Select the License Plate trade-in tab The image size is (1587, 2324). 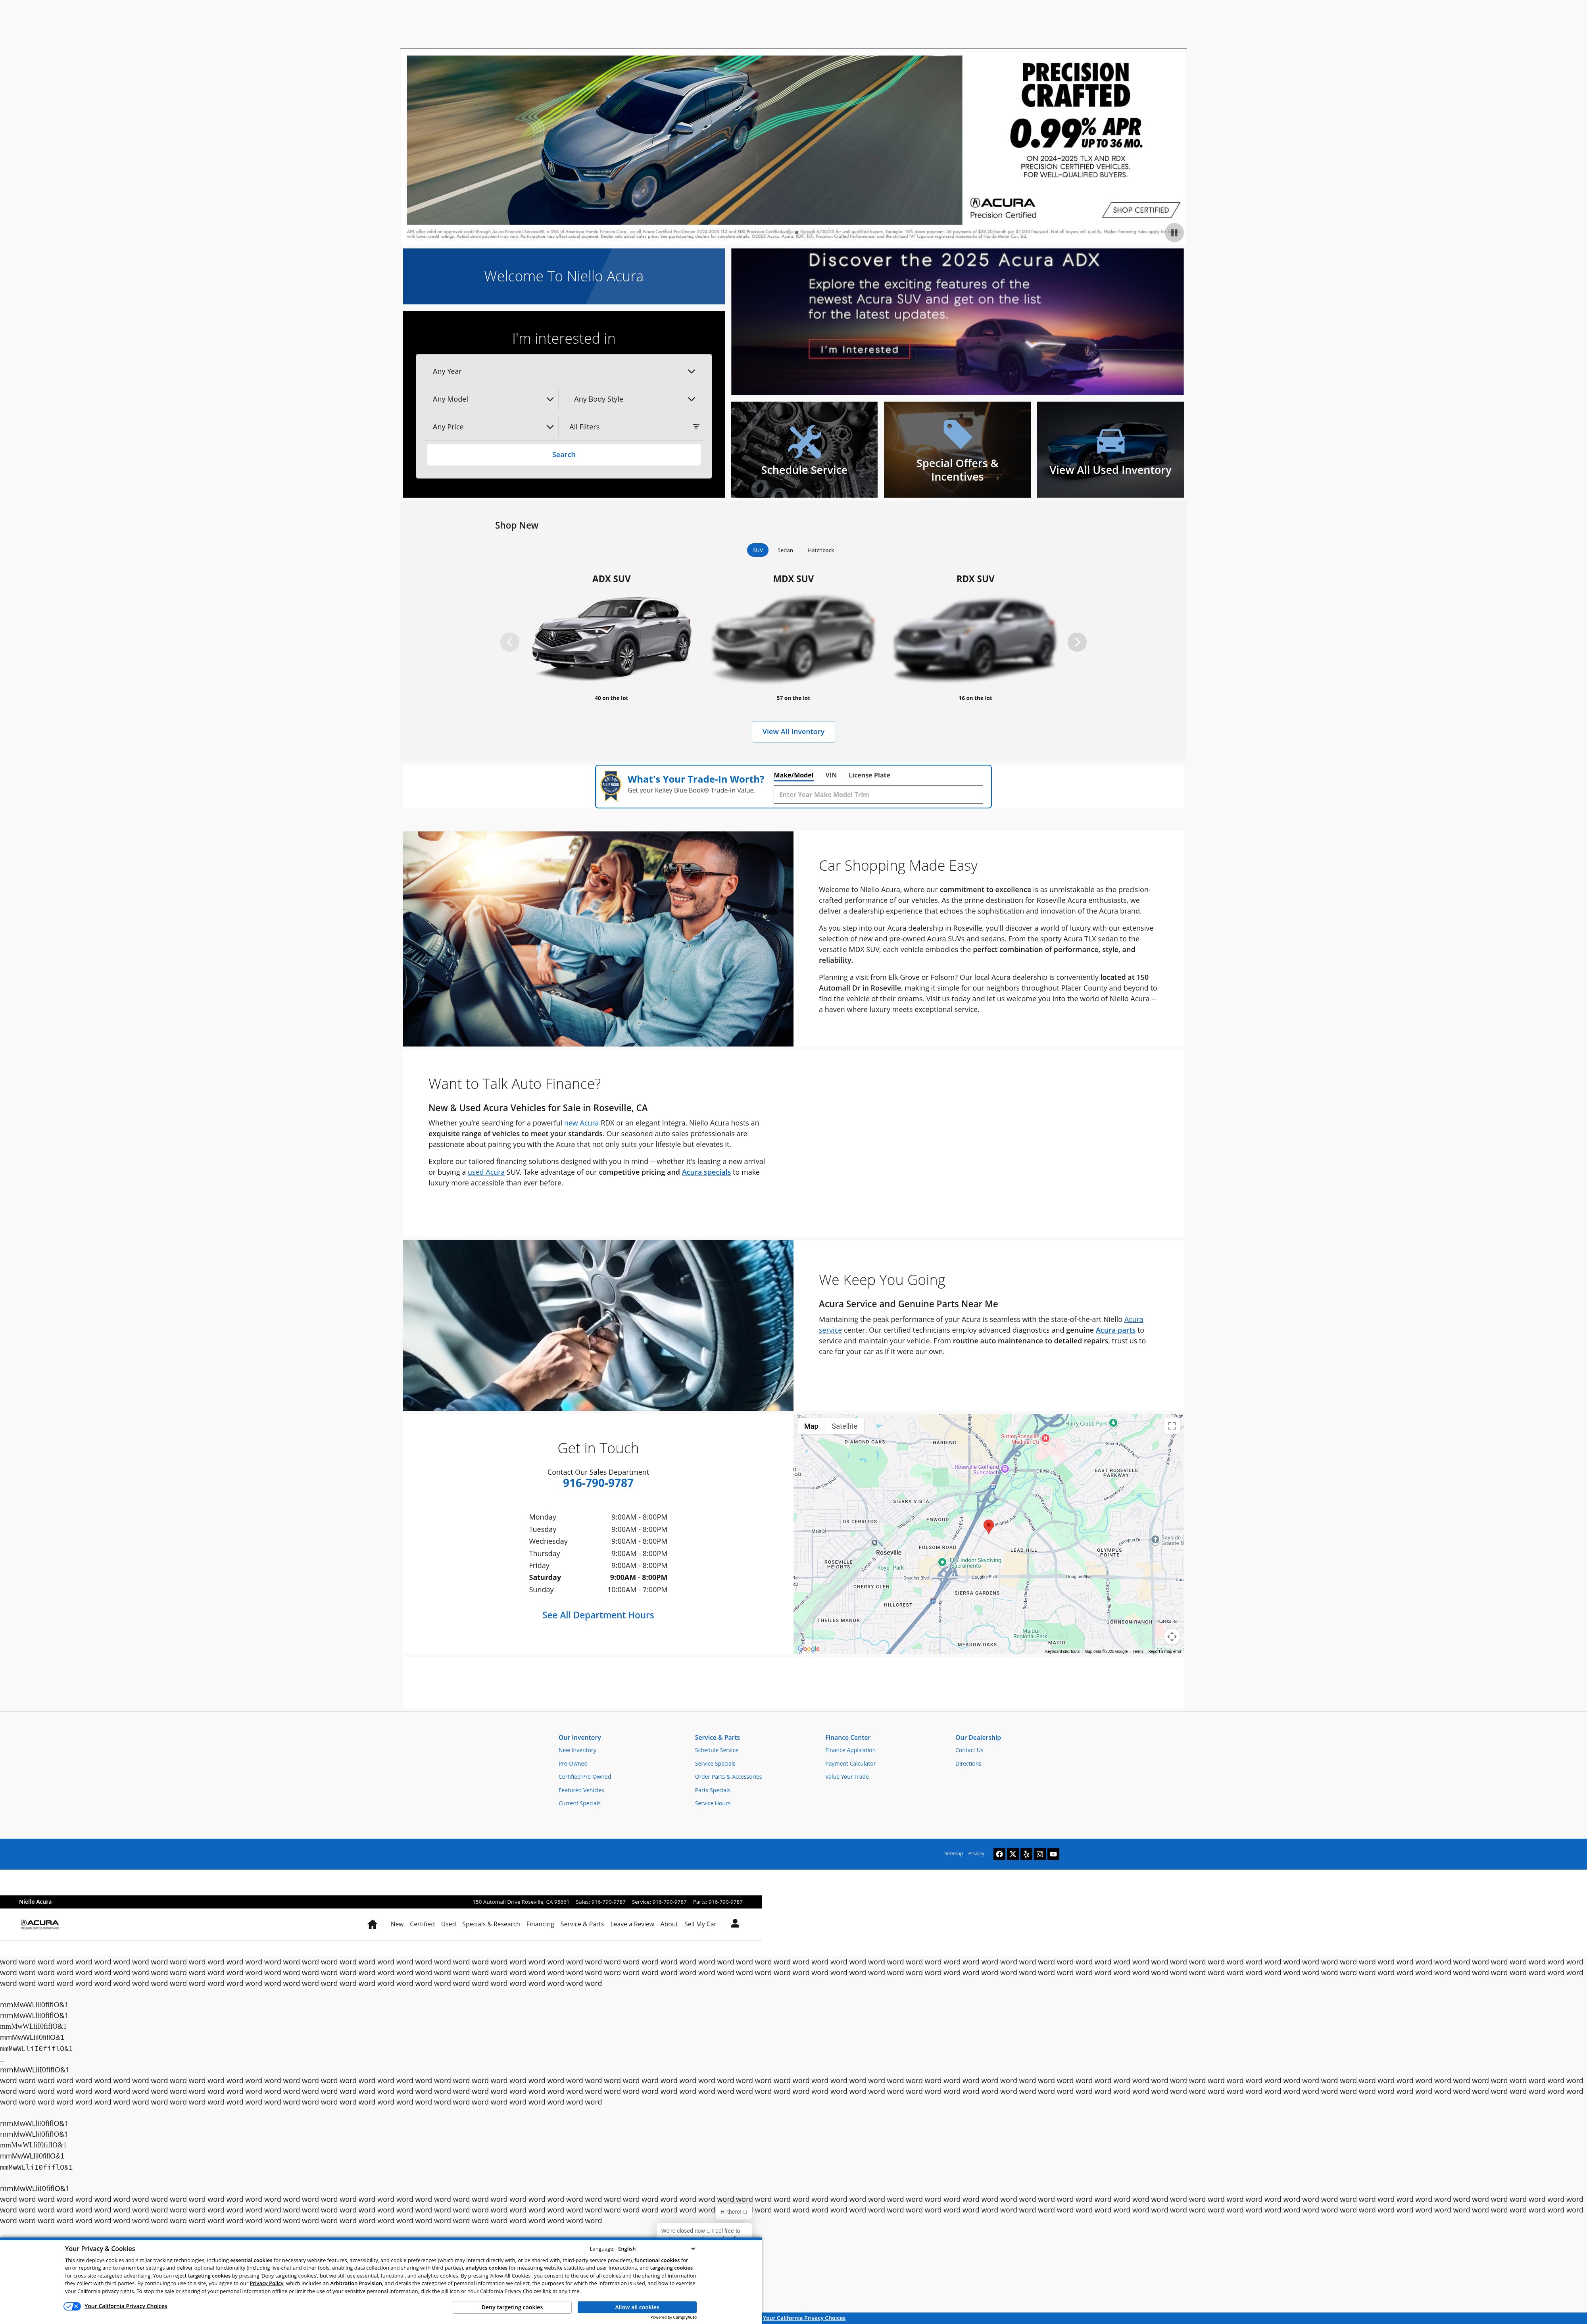(869, 775)
